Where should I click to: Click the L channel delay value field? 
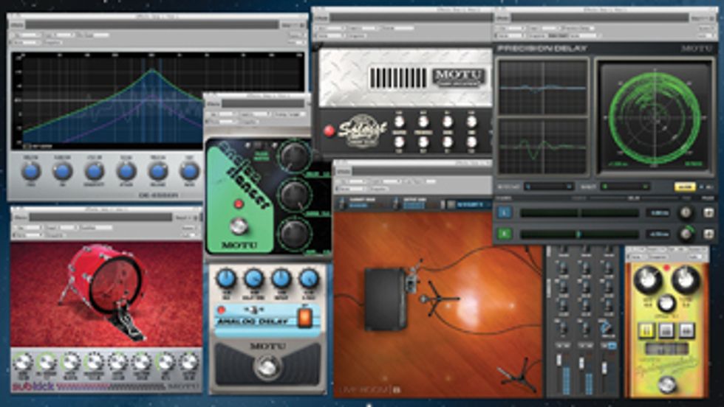pos(658,213)
